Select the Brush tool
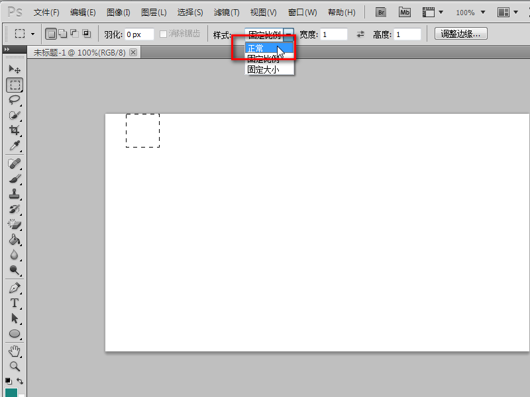530x397 pixels. point(14,179)
